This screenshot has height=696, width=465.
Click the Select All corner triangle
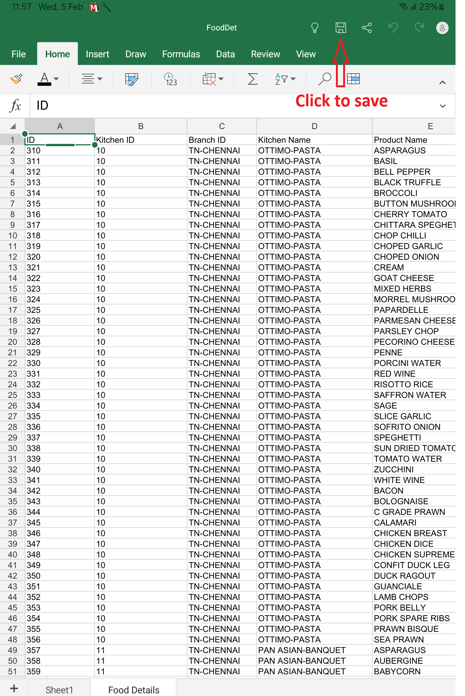pos(13,126)
